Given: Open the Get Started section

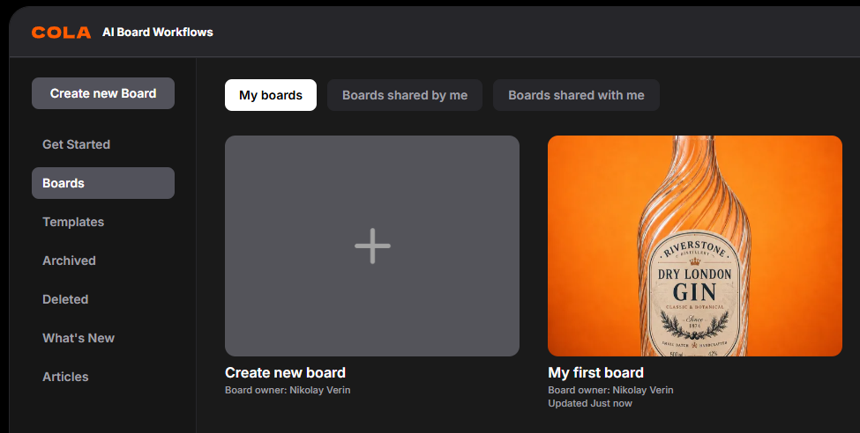Looking at the screenshot, I should (x=76, y=144).
